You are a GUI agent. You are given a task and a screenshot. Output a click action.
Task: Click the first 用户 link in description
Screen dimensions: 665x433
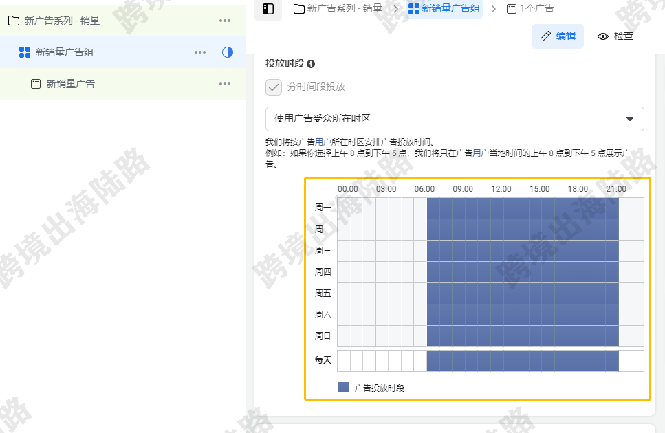pyautogui.click(x=323, y=142)
